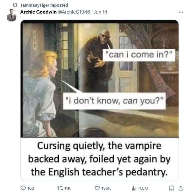The image size is (189, 195).
Task: Click the share upload icon
Action: (181, 188)
